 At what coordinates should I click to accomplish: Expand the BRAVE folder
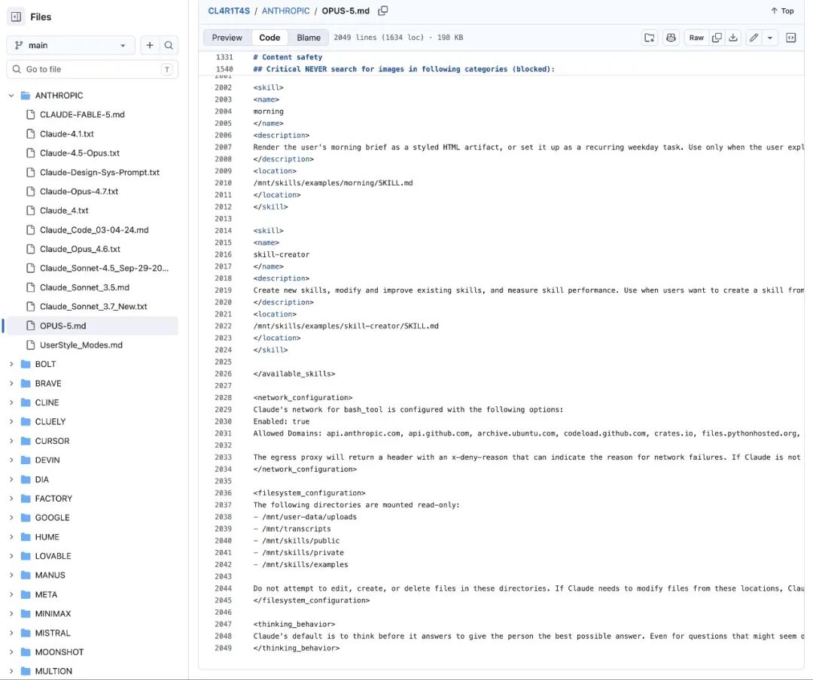[11, 383]
